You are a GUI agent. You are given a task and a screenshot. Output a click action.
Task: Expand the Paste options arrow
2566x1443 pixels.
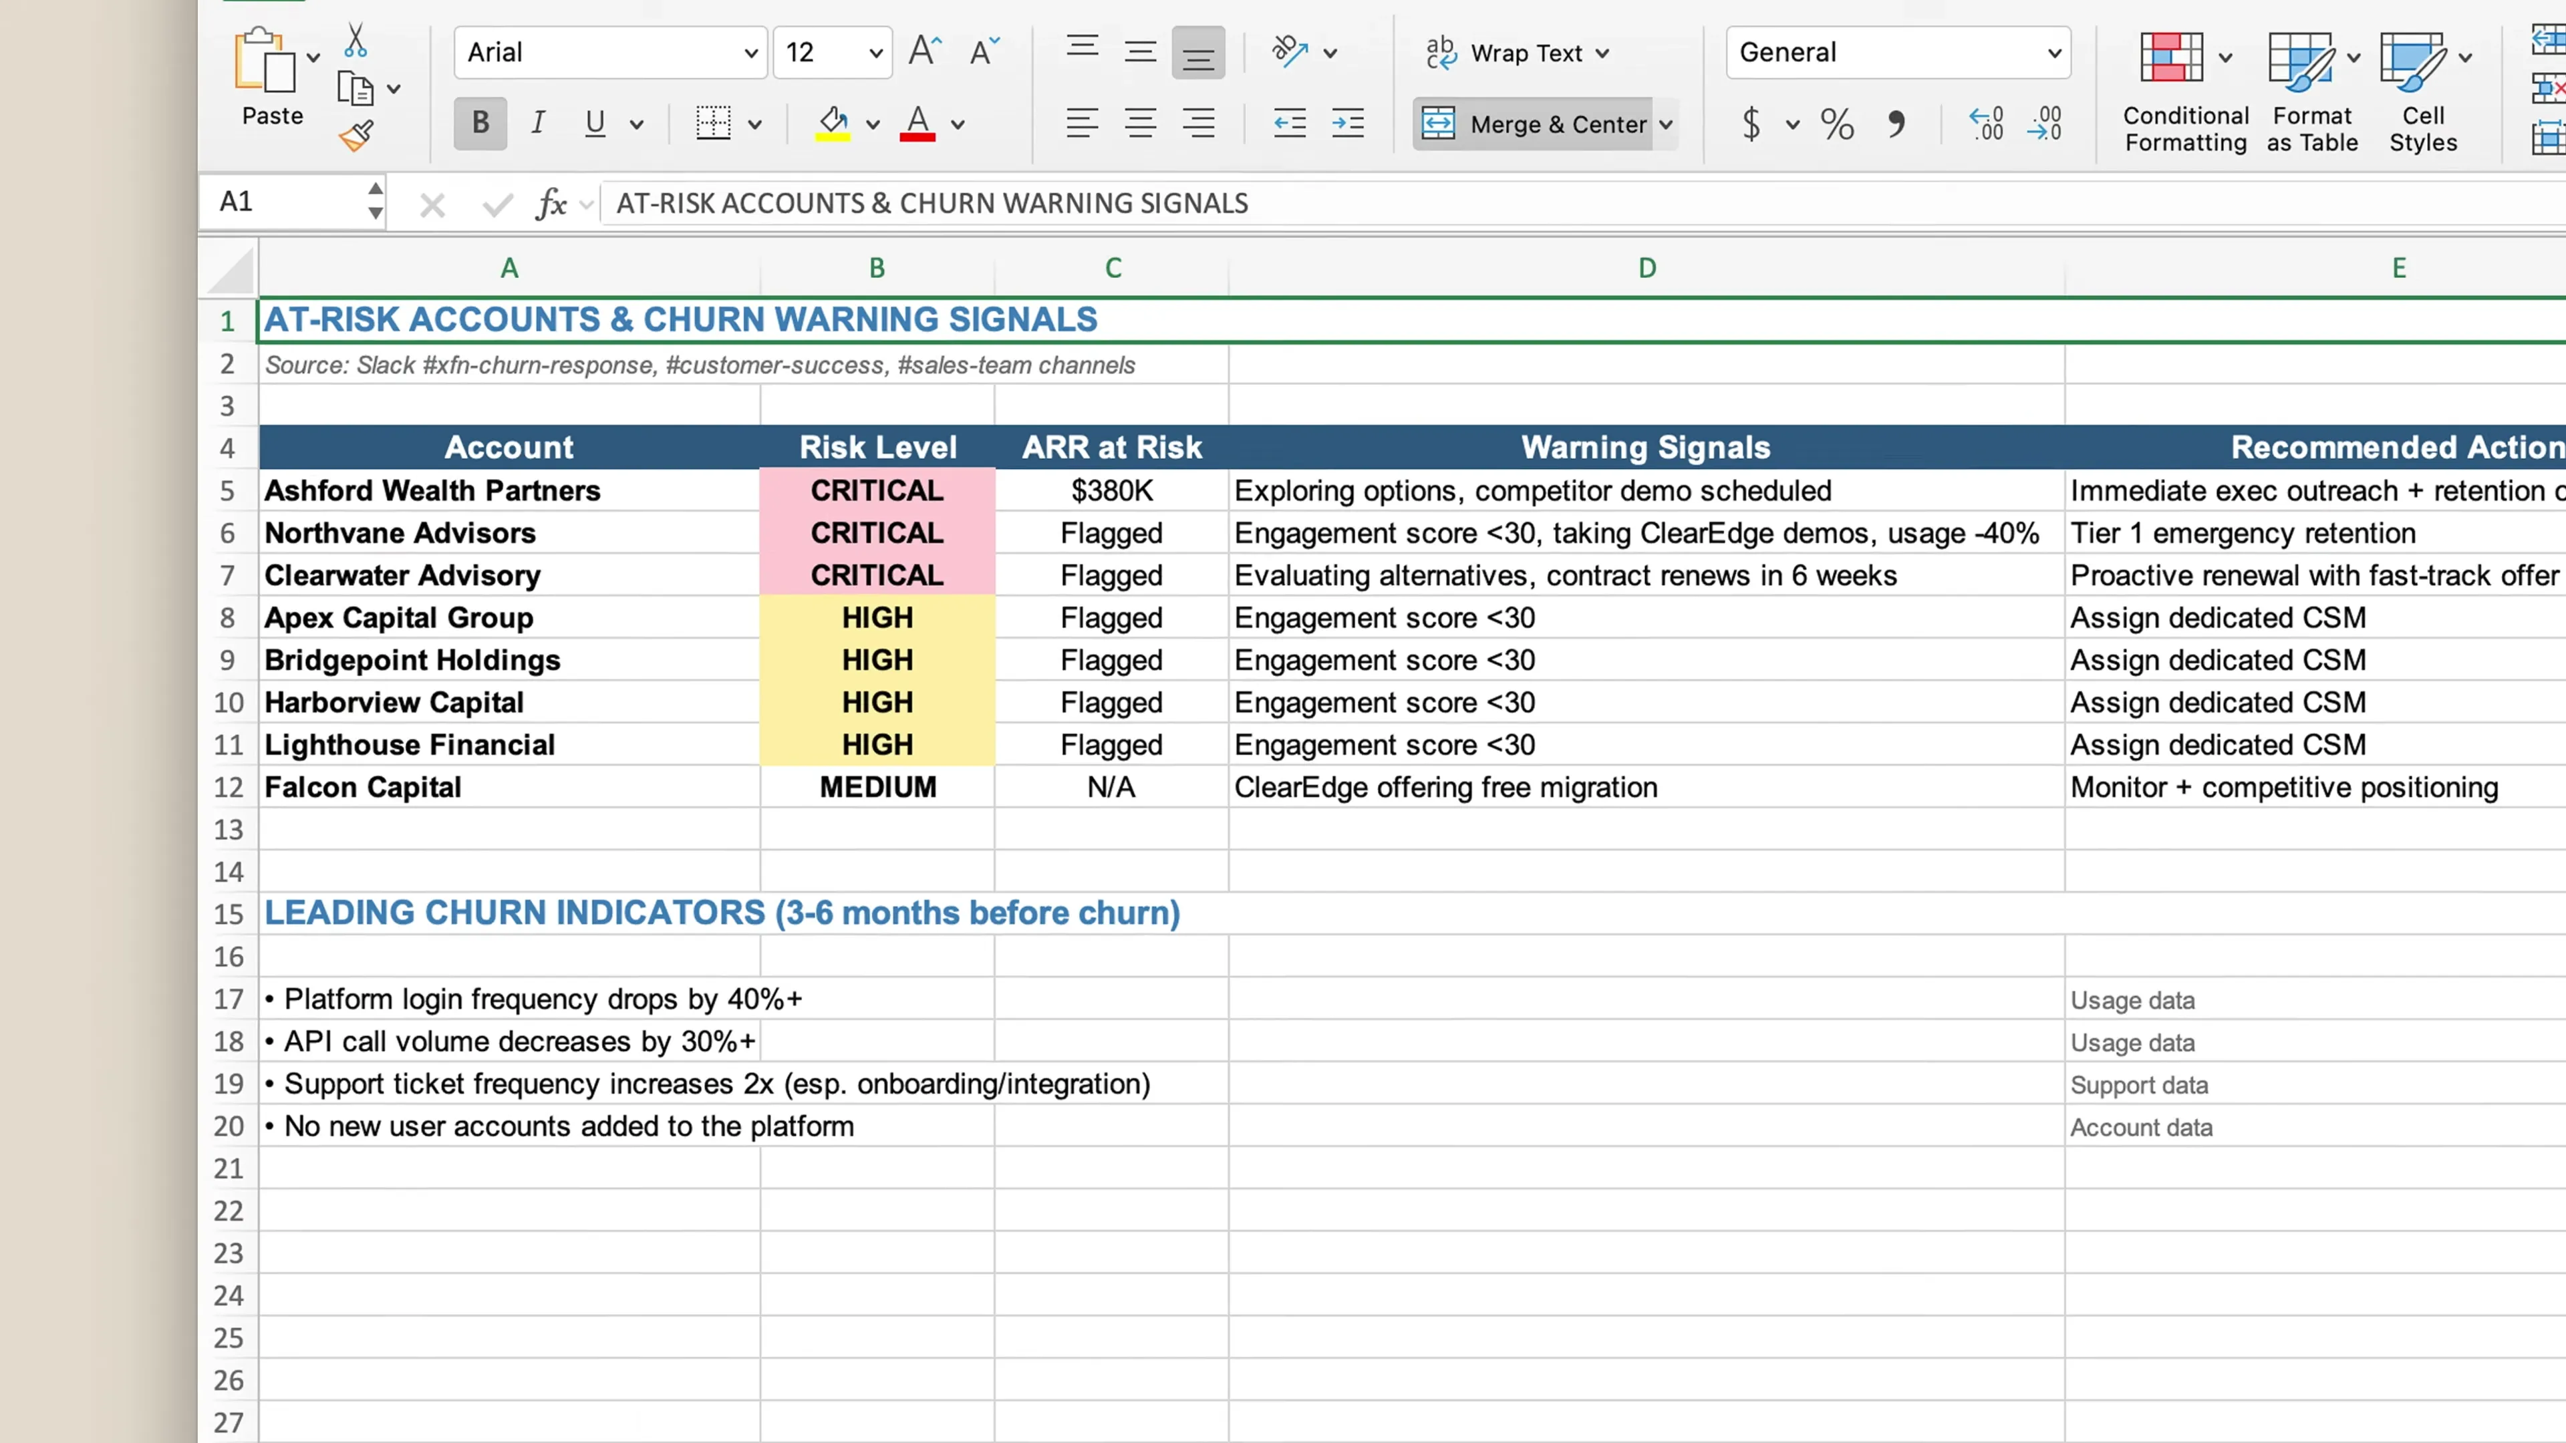pyautogui.click(x=314, y=57)
